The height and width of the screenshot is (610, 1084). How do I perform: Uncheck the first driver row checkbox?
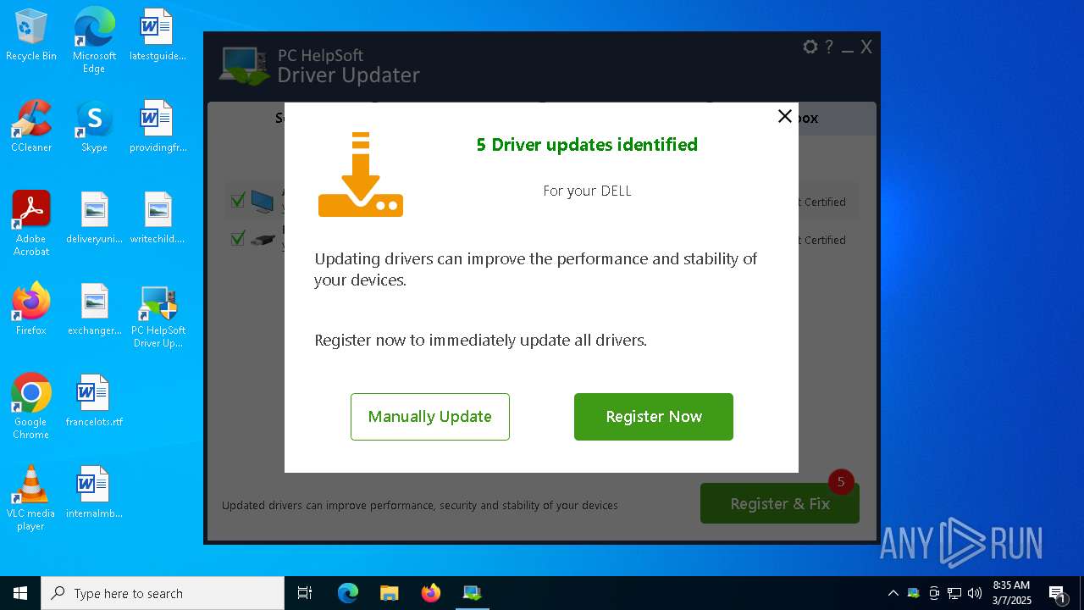point(238,201)
